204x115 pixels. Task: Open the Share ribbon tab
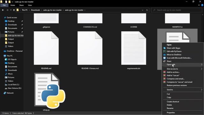coord(21,5)
